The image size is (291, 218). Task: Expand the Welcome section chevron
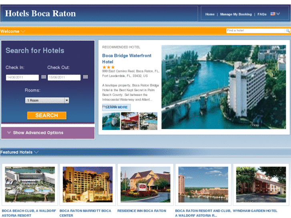click(x=23, y=31)
